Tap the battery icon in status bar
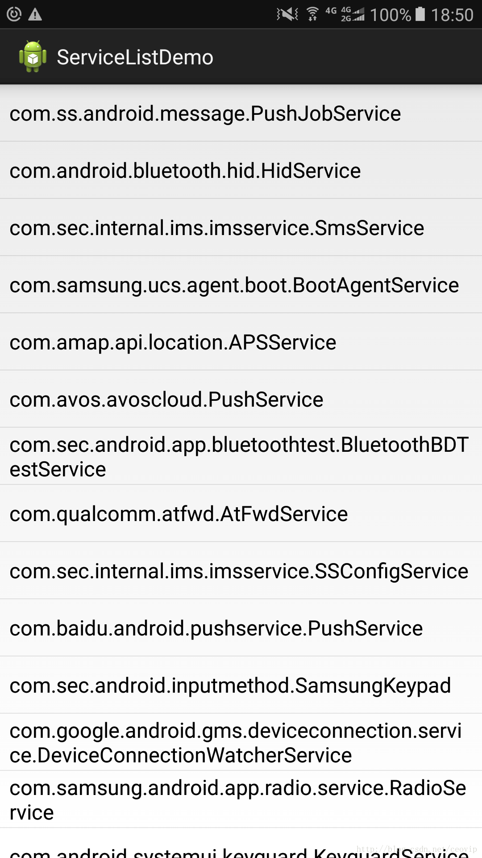This screenshot has height=858, width=482. (x=420, y=14)
